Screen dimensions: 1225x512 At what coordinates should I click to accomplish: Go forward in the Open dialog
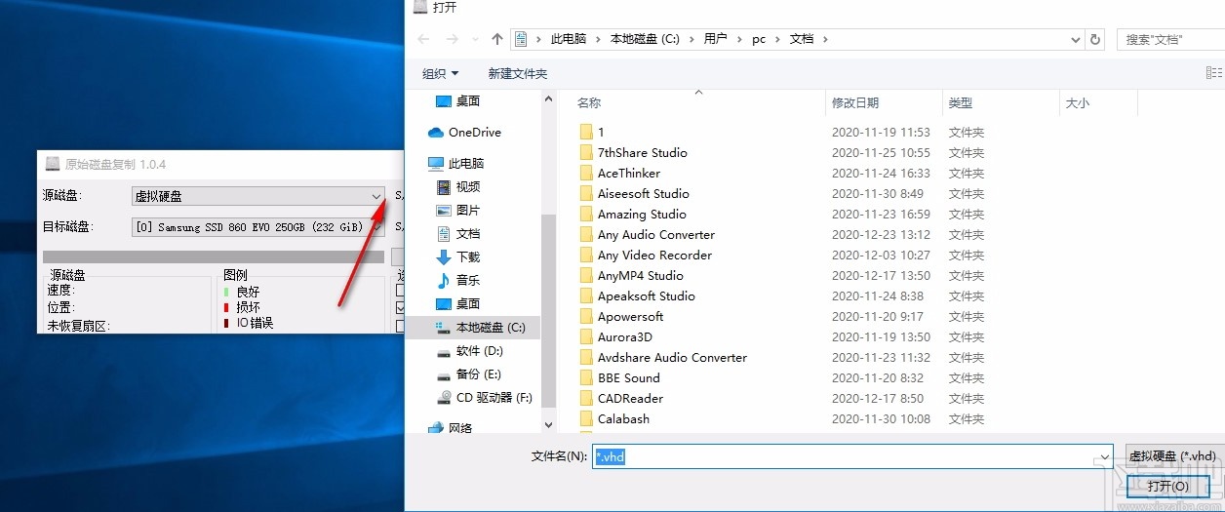tap(453, 39)
